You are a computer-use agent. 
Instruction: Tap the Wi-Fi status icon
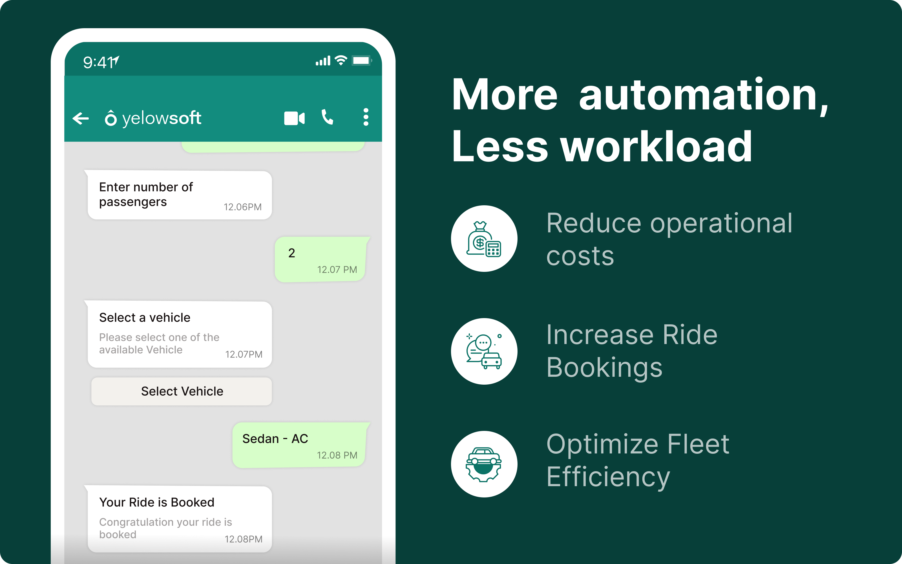(x=341, y=60)
